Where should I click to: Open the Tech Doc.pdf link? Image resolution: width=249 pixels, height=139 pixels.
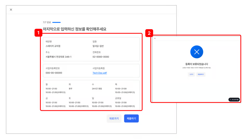(100, 73)
